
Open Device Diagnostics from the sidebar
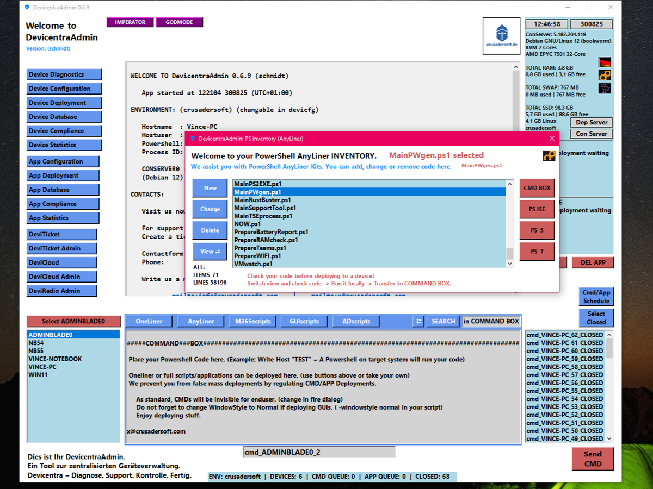tap(64, 74)
